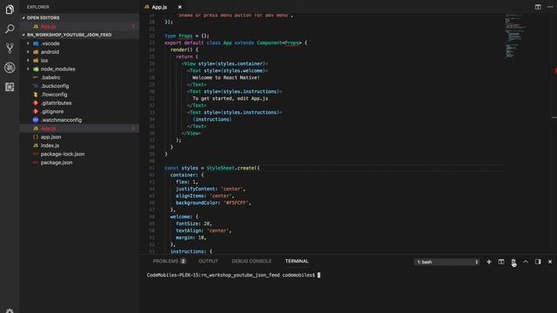Open the Source Control view icon
The height and width of the screenshot is (313, 557).
10,48
